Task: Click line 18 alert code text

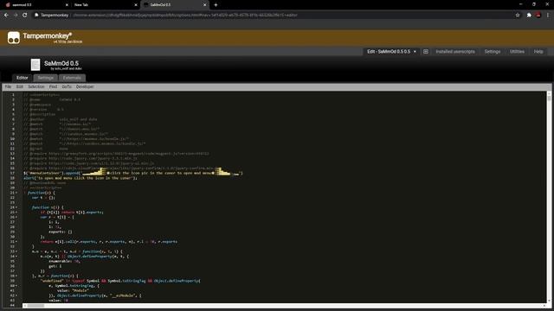Action: [81, 178]
